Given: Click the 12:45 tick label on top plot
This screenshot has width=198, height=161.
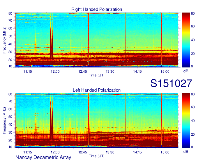Looking at the screenshot, I should pos(83,71).
